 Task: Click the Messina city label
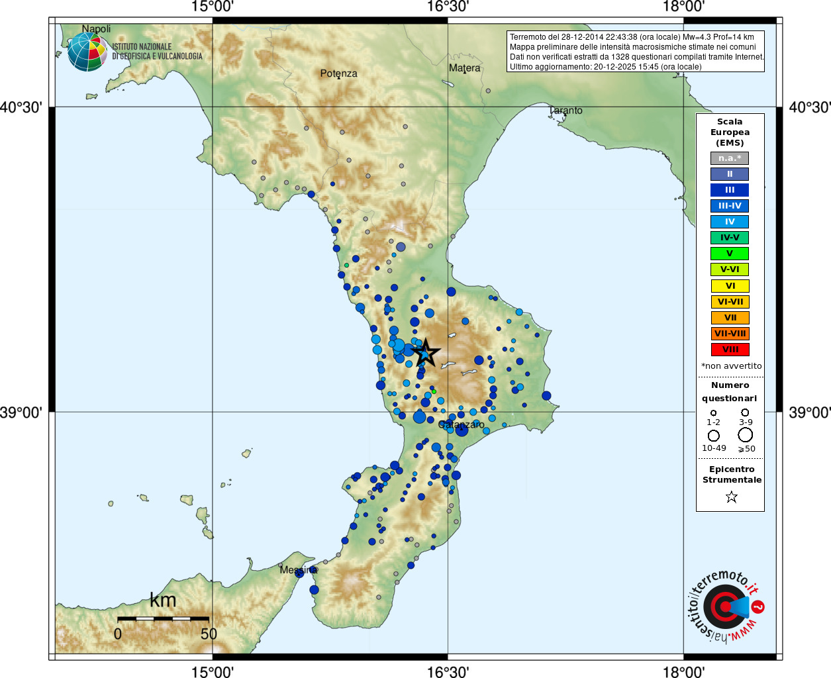tap(299, 570)
